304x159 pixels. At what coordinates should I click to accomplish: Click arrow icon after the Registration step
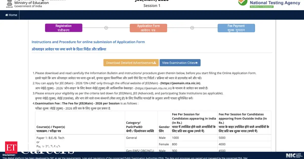[x=106, y=28]
